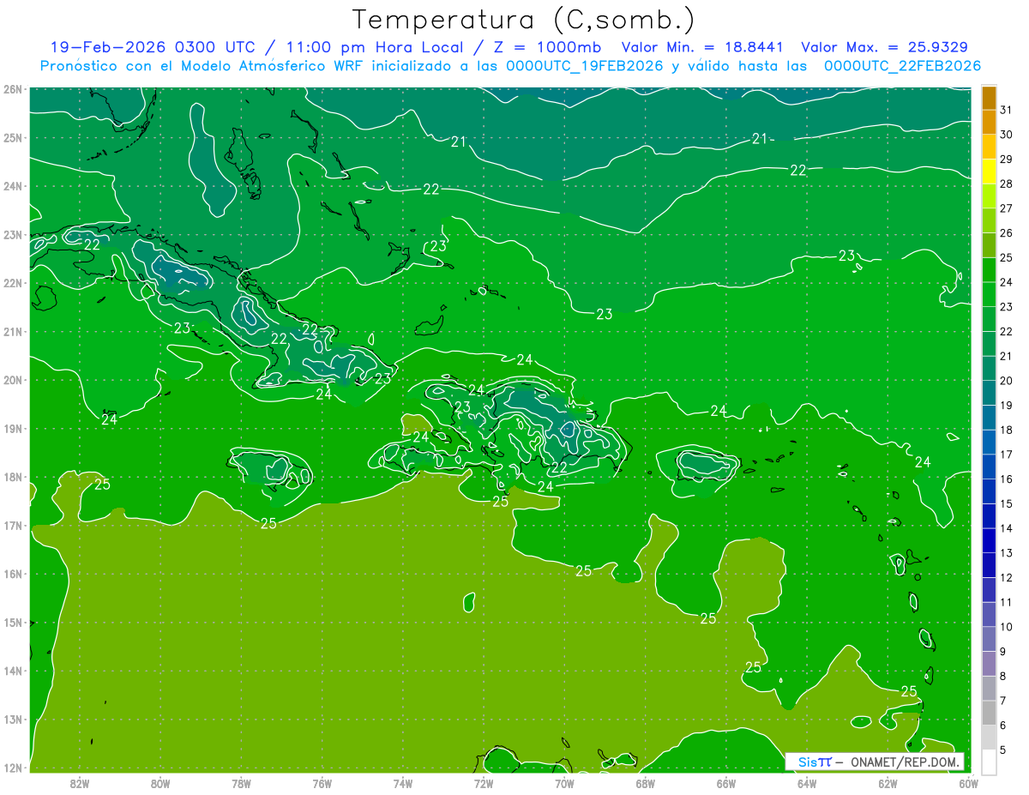Click the 16N latitude axis label
1029x795 pixels.
pos(12,574)
